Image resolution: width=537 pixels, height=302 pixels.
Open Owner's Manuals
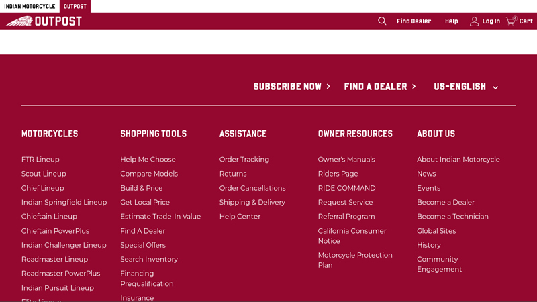346,160
